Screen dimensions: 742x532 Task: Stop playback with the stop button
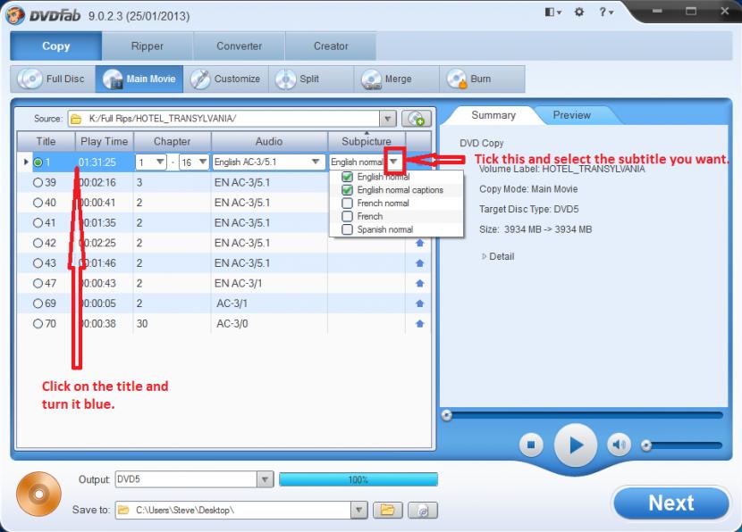(x=530, y=444)
